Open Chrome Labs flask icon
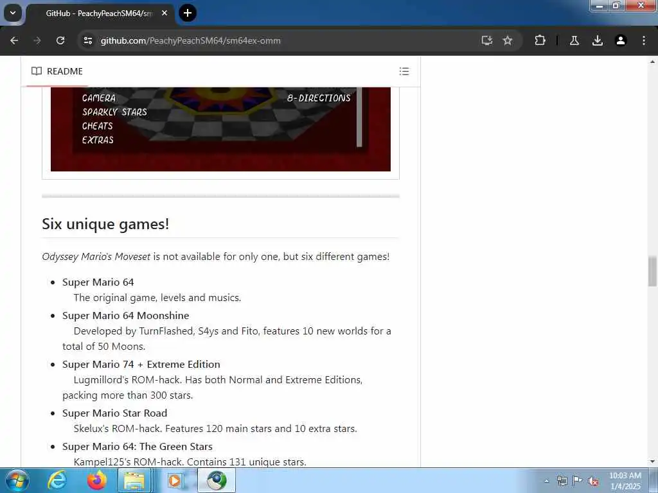This screenshot has height=493, width=658. tap(574, 40)
